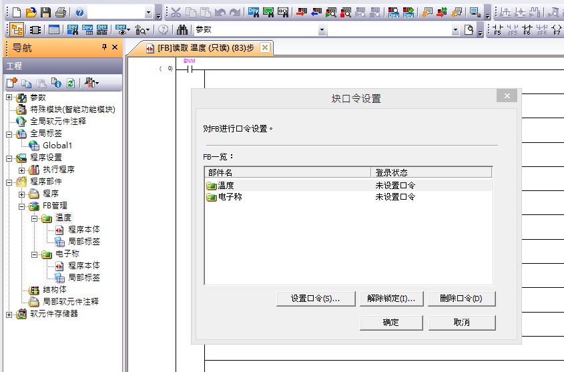Insert an F7 coil symbol
This screenshot has height=372, width=564.
pyautogui.click(x=557, y=30)
